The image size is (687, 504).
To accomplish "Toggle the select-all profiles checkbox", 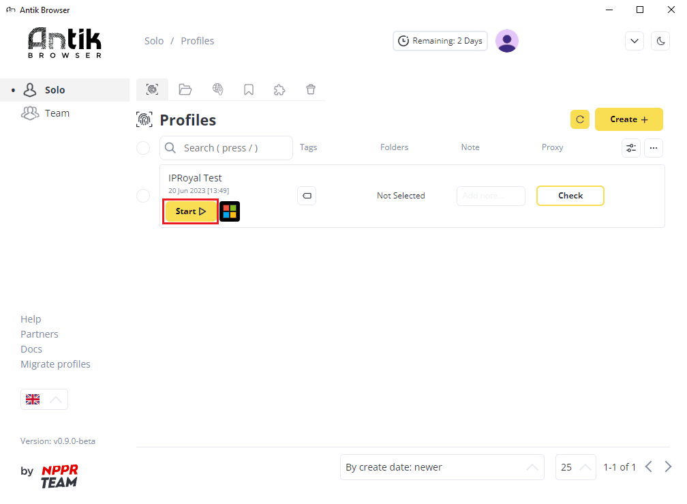I will pos(143,148).
